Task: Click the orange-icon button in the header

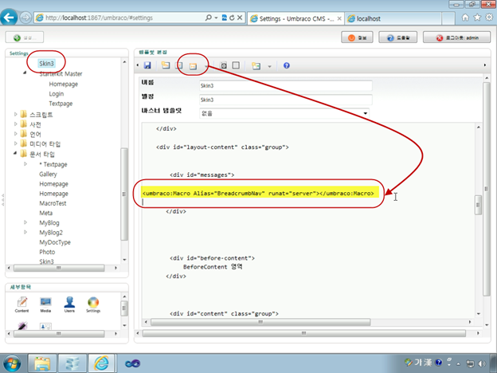Action: tap(357, 37)
